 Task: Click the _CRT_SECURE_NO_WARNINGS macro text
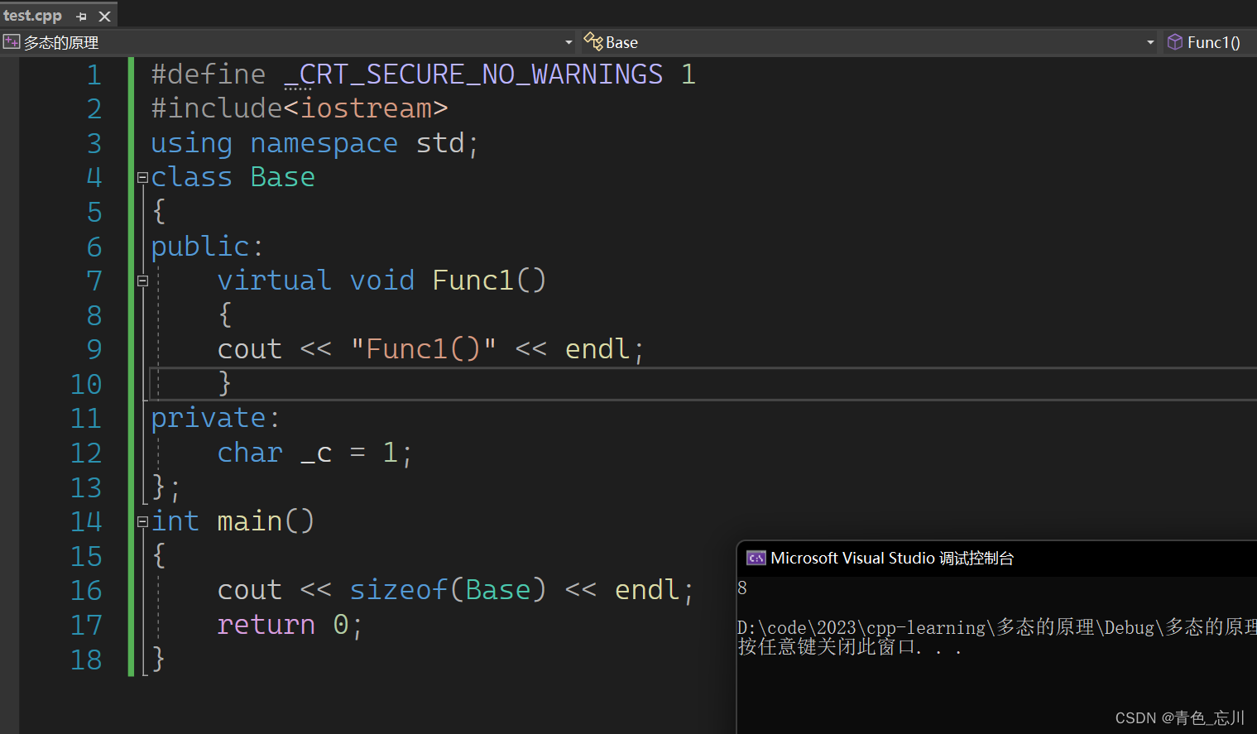[473, 74]
